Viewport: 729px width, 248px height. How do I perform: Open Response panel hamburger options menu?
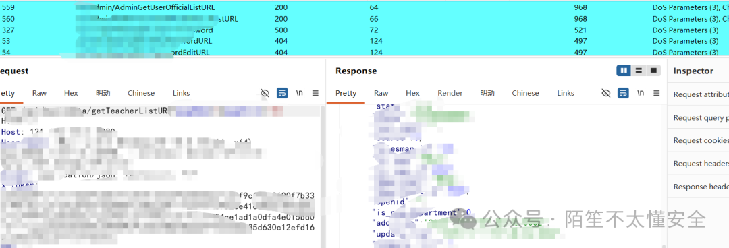[x=657, y=94]
